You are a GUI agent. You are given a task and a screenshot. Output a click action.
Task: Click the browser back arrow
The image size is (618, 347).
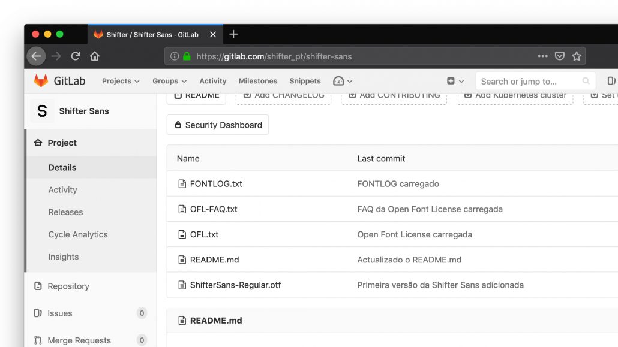(x=37, y=56)
